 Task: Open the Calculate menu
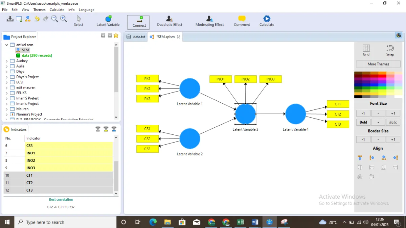click(57, 10)
